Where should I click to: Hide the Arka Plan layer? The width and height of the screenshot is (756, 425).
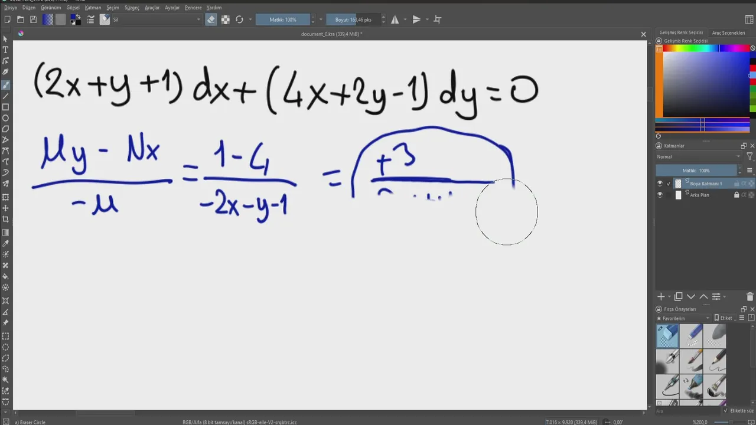pyautogui.click(x=660, y=195)
